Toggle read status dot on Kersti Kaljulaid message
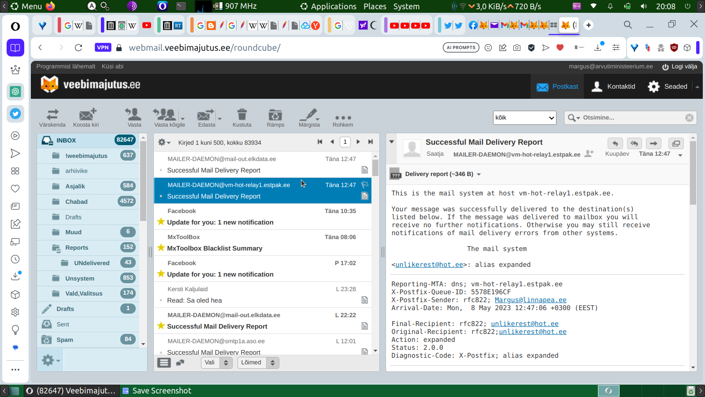Viewport: 705px width, 397px height. pyautogui.click(x=161, y=300)
